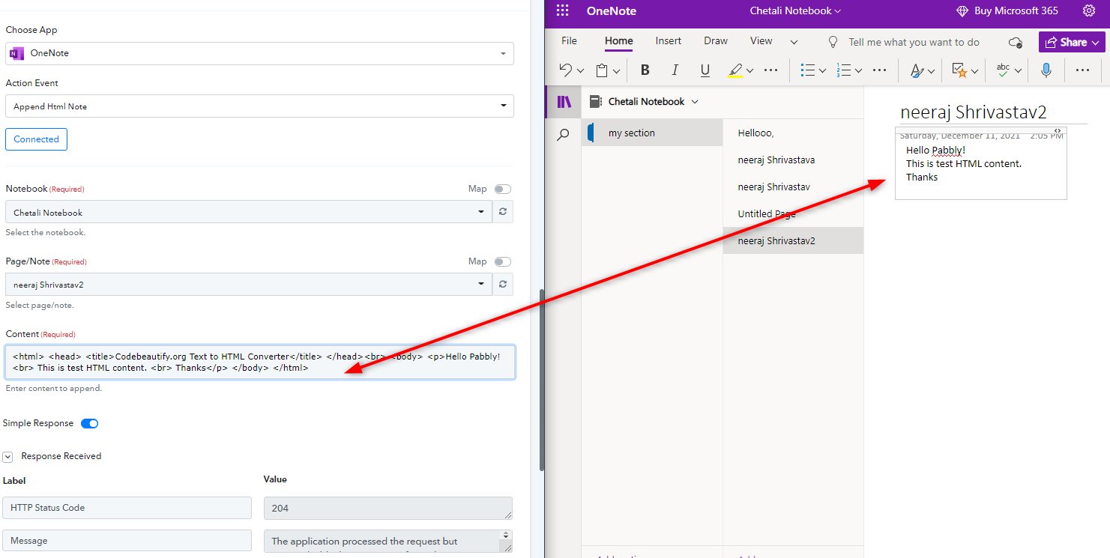Open the Action Event dropdown
The height and width of the screenshot is (558, 1110).
tap(259, 106)
